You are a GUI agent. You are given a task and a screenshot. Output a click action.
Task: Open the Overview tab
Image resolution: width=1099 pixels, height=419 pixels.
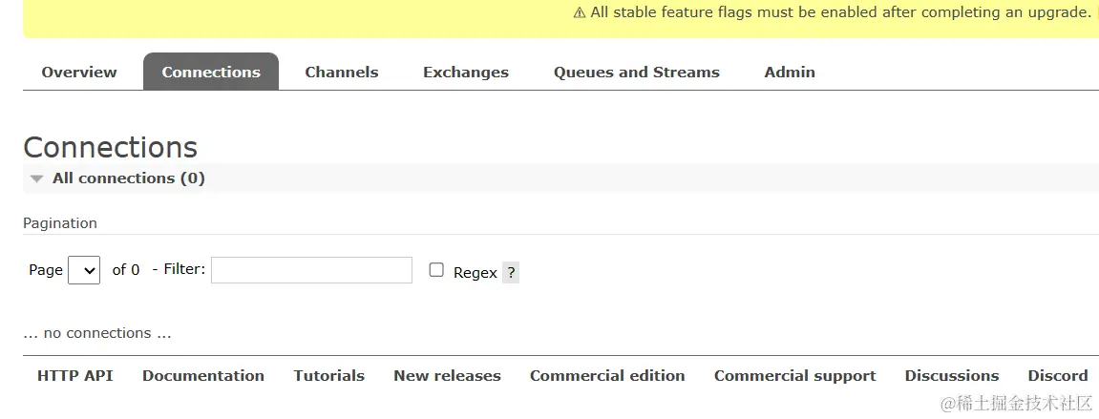click(79, 73)
